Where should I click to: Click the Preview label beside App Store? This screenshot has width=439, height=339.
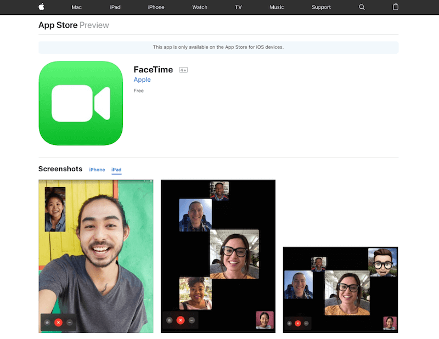coord(94,25)
